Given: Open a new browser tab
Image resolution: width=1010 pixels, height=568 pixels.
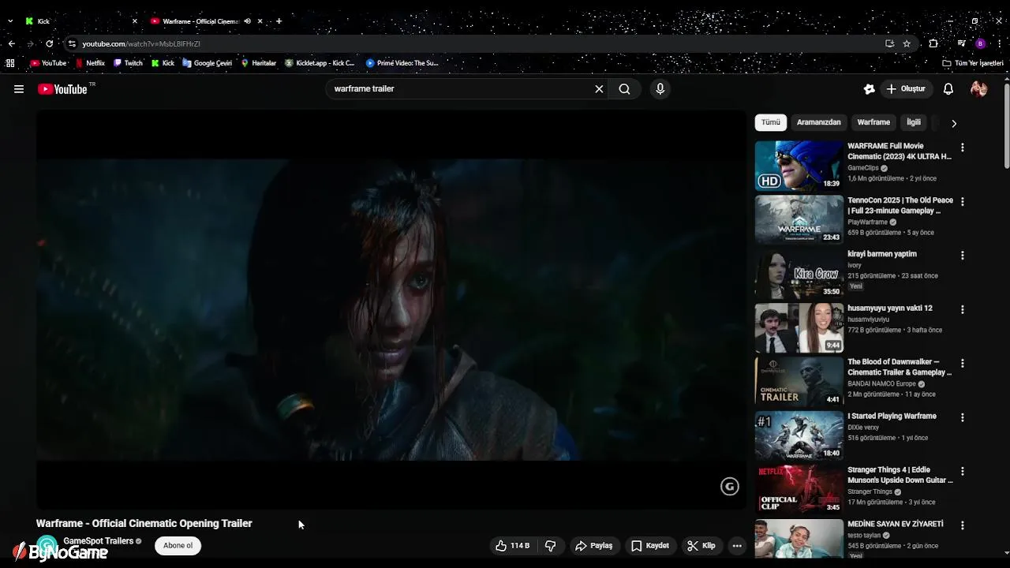Looking at the screenshot, I should 279,21.
